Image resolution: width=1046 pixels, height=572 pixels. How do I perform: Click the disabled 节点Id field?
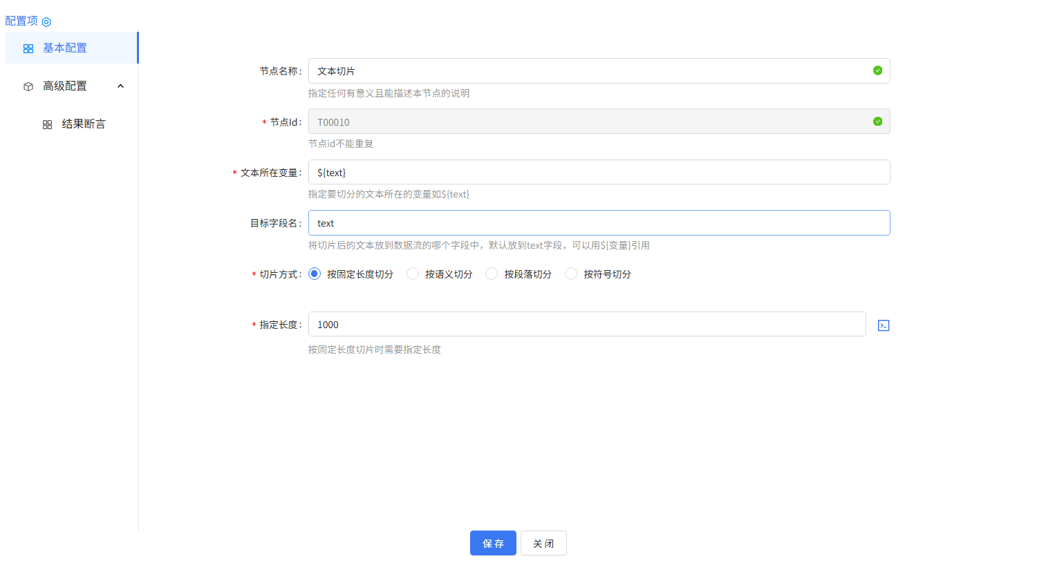[599, 122]
